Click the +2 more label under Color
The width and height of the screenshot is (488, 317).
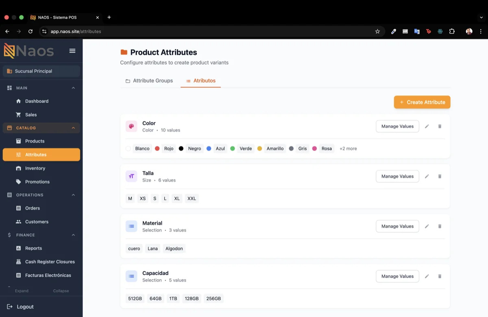click(x=348, y=148)
